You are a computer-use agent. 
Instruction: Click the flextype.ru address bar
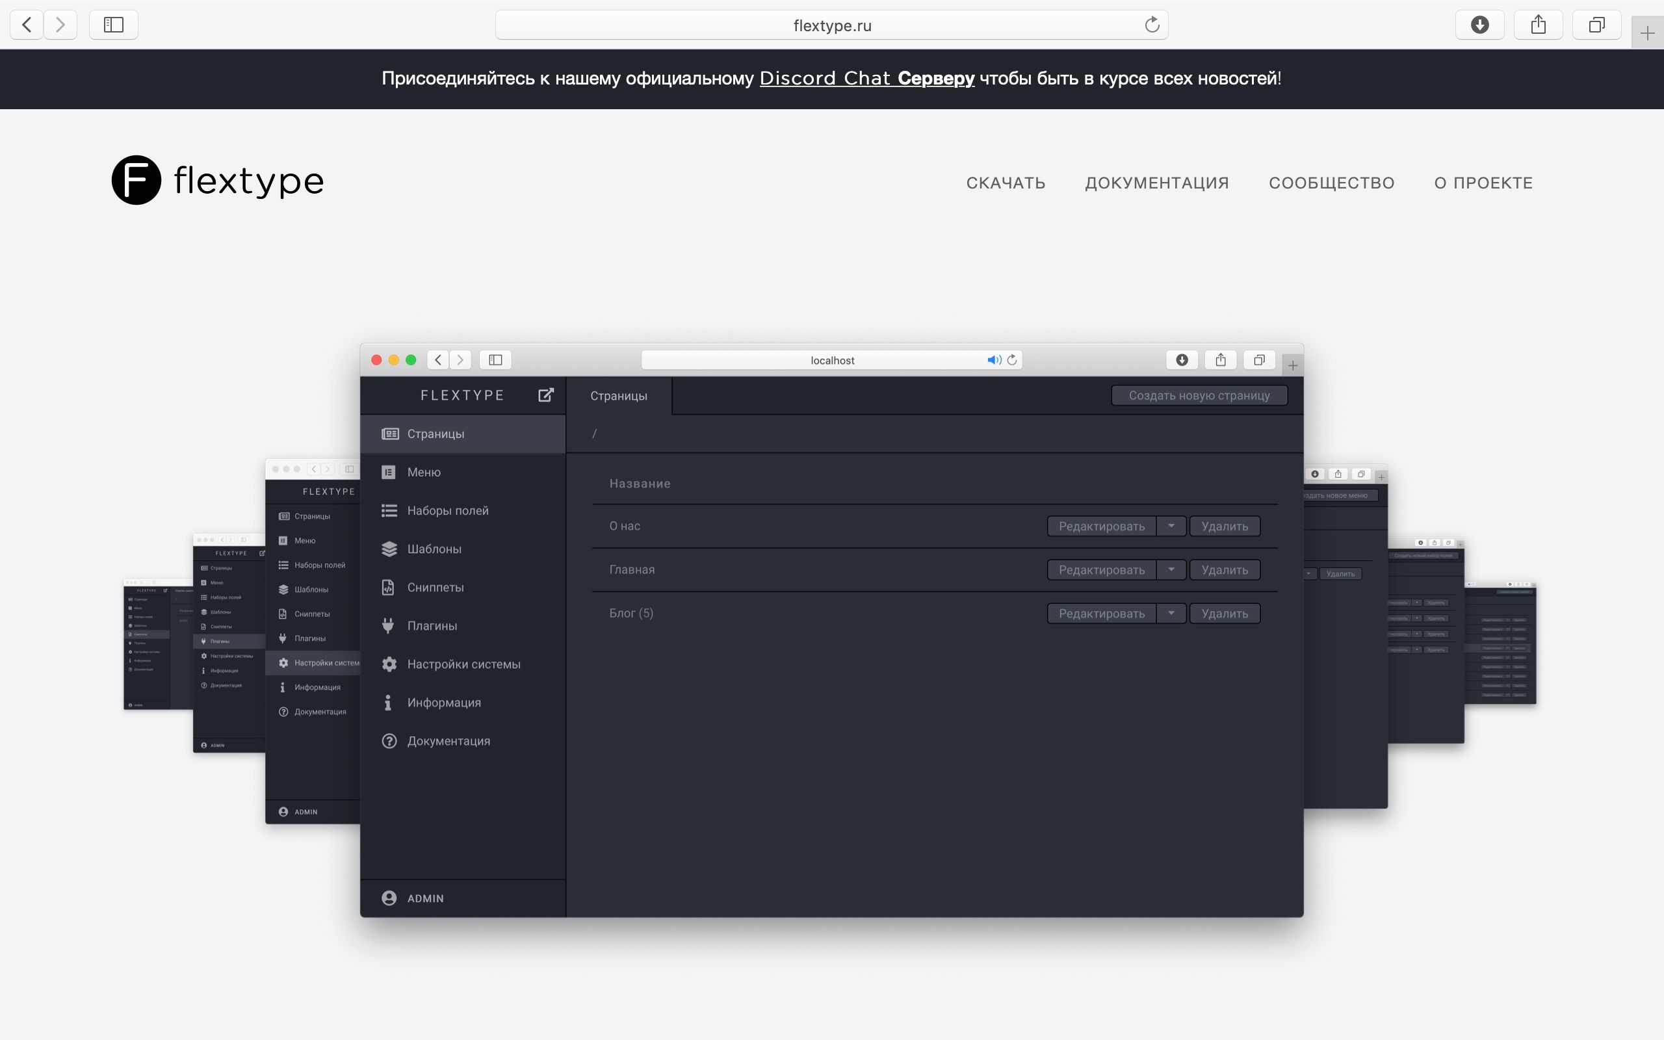click(831, 25)
